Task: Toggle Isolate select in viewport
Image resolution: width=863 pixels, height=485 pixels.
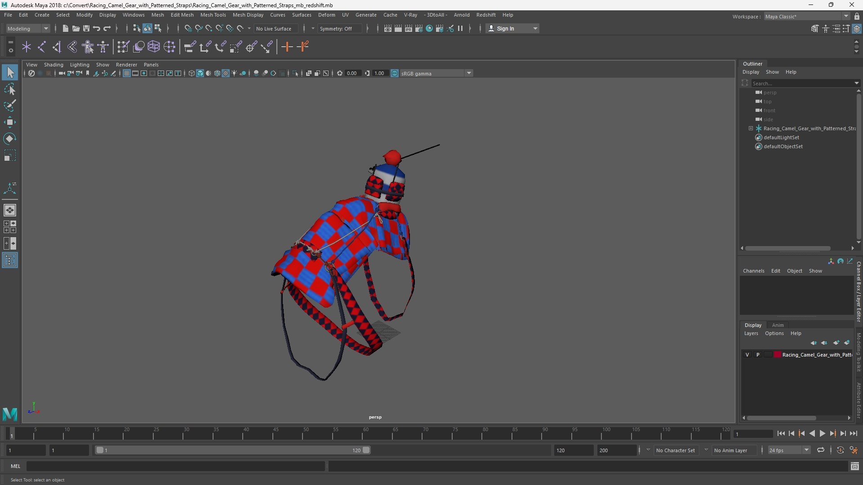Action: [x=295, y=73]
